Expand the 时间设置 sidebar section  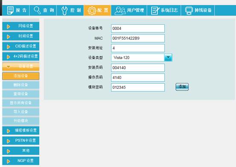click(21, 36)
